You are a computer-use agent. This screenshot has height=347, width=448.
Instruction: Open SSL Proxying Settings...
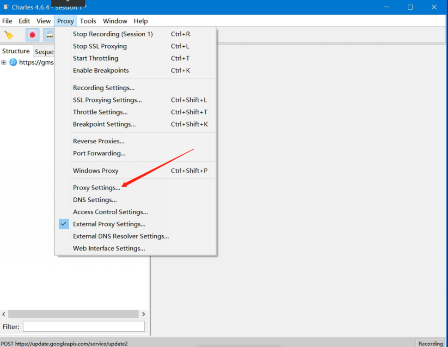tap(135, 100)
